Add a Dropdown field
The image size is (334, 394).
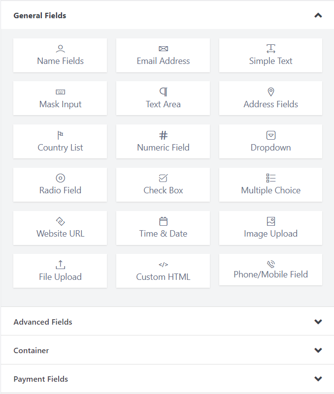coord(270,142)
